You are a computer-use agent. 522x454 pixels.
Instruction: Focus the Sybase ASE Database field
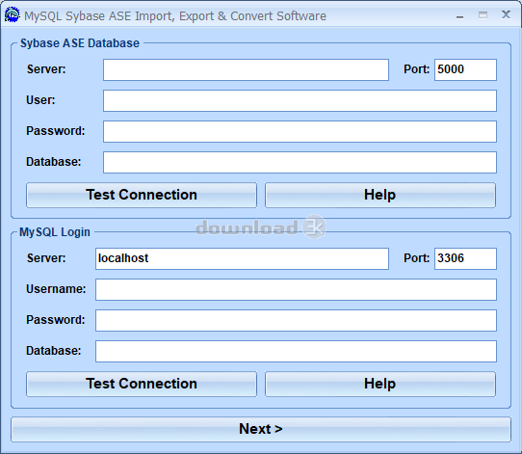[x=300, y=162]
